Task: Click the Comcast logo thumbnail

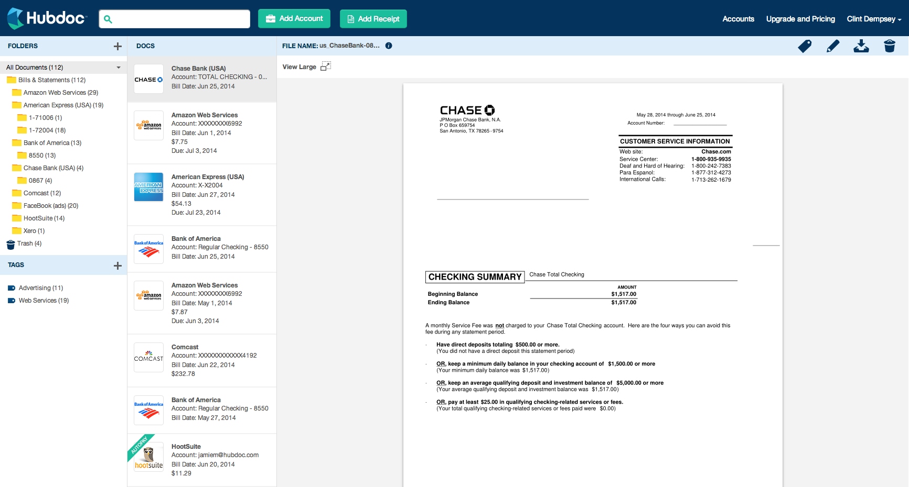Action: pos(148,358)
